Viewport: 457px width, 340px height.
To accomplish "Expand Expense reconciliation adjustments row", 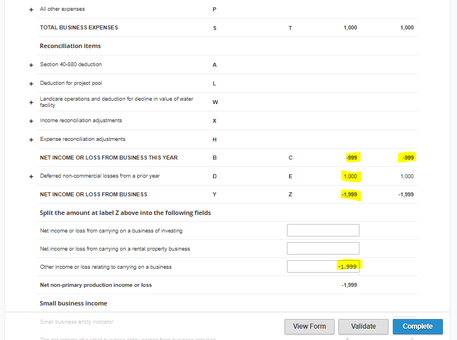I will 31,140.
